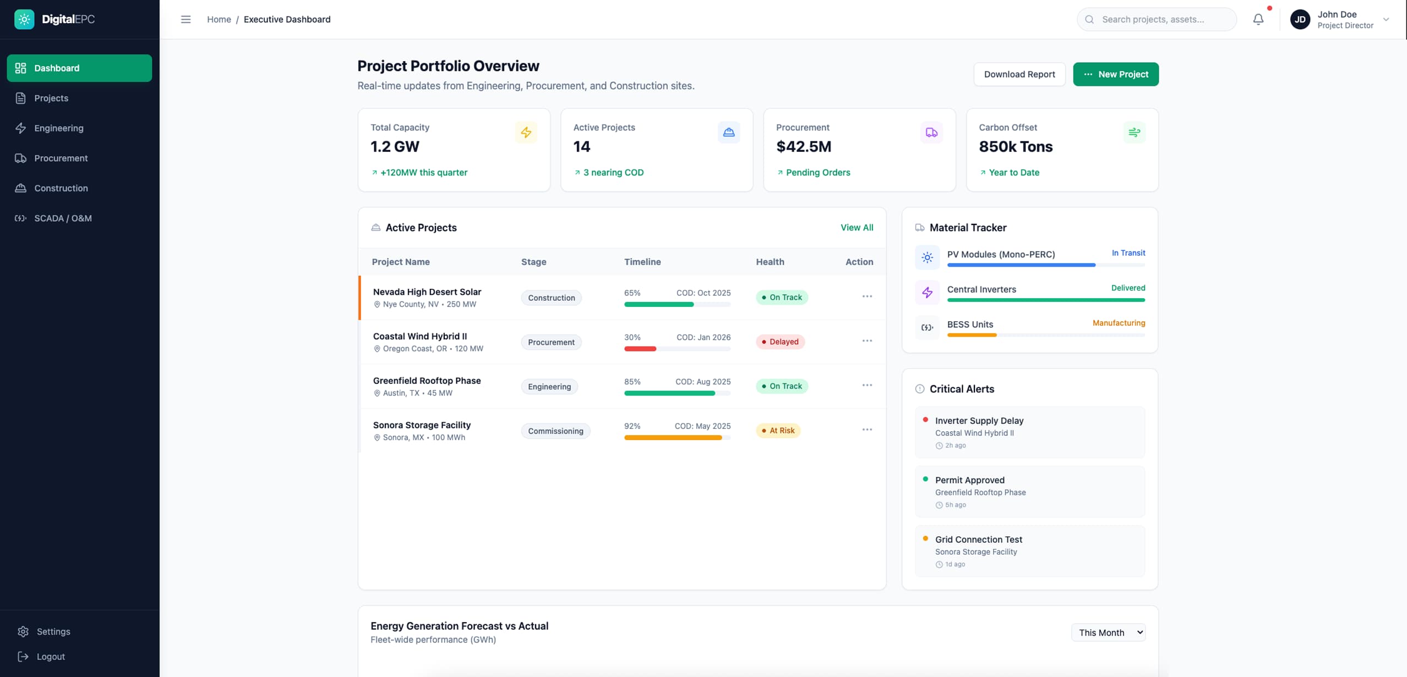Open action menu for Sonora Storage Facility
Viewport: 1407px width, 677px height.
coord(867,430)
